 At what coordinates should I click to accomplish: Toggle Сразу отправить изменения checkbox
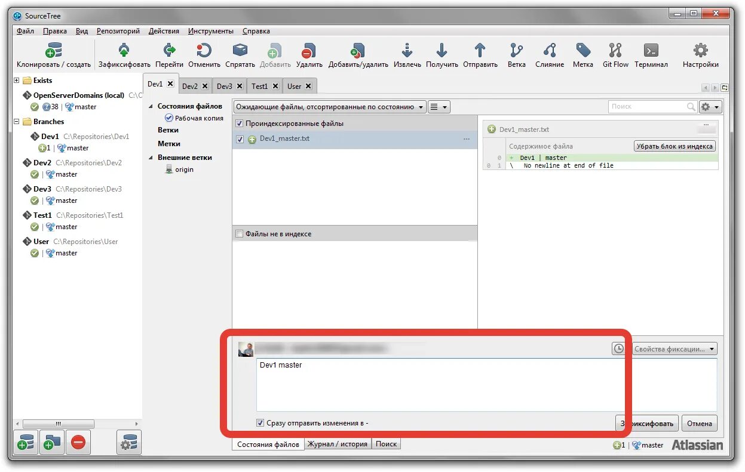click(x=260, y=422)
